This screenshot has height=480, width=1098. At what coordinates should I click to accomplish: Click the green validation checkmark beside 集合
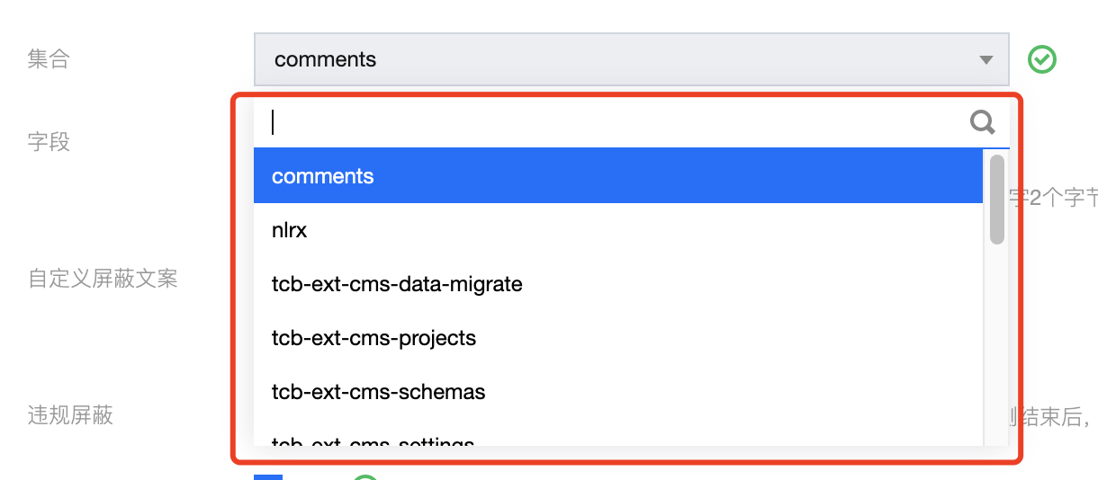1042,60
